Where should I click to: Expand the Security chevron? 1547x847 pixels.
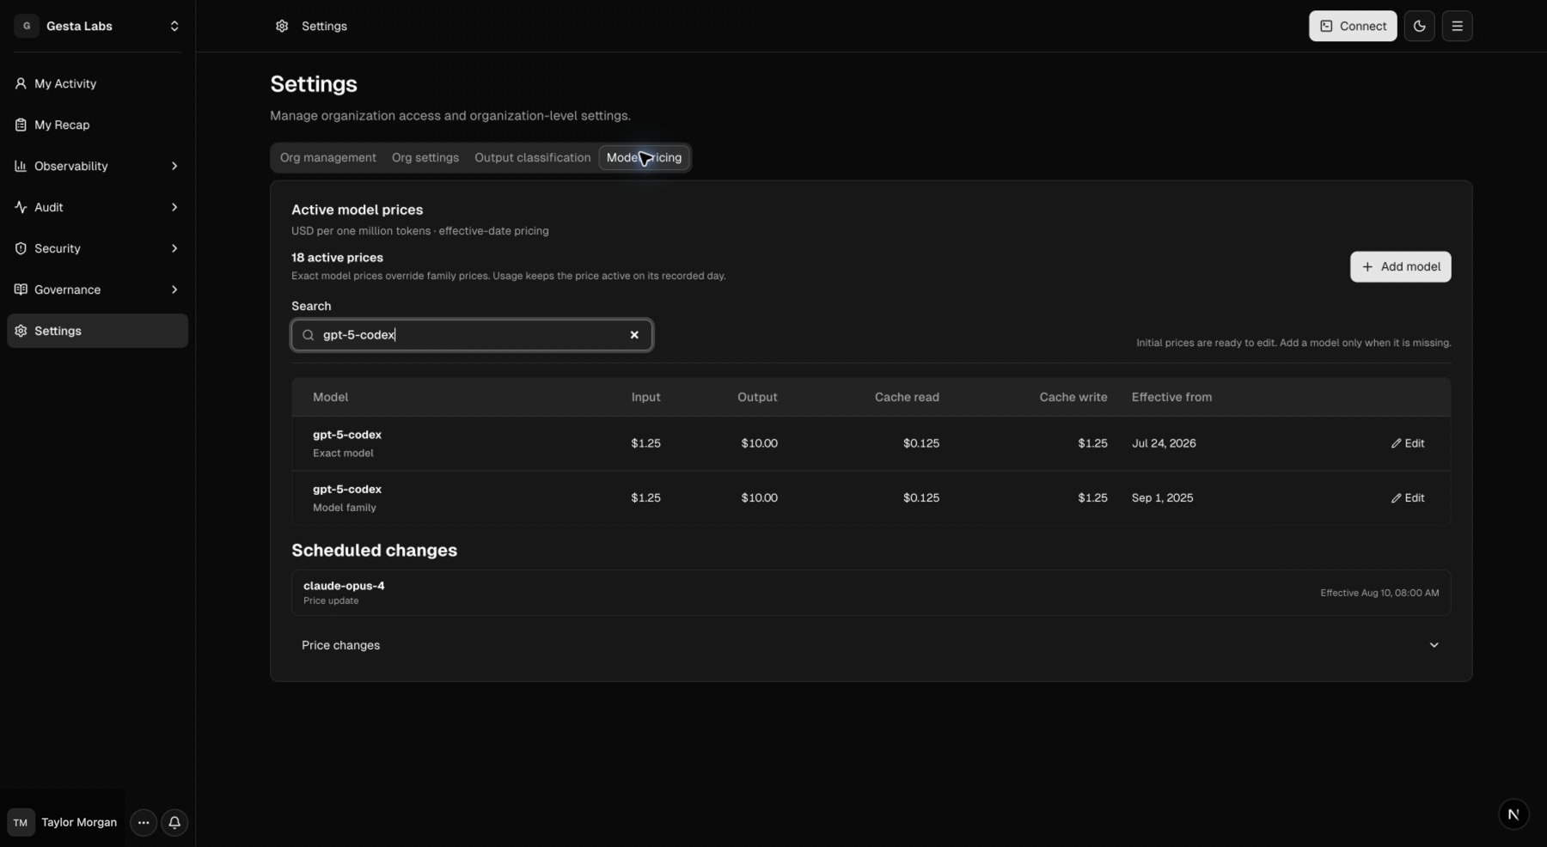pos(174,248)
